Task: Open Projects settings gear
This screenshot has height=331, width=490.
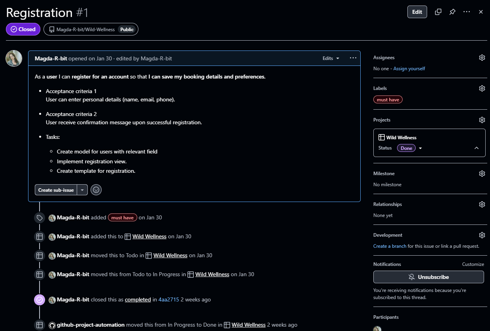Action: [482, 120]
